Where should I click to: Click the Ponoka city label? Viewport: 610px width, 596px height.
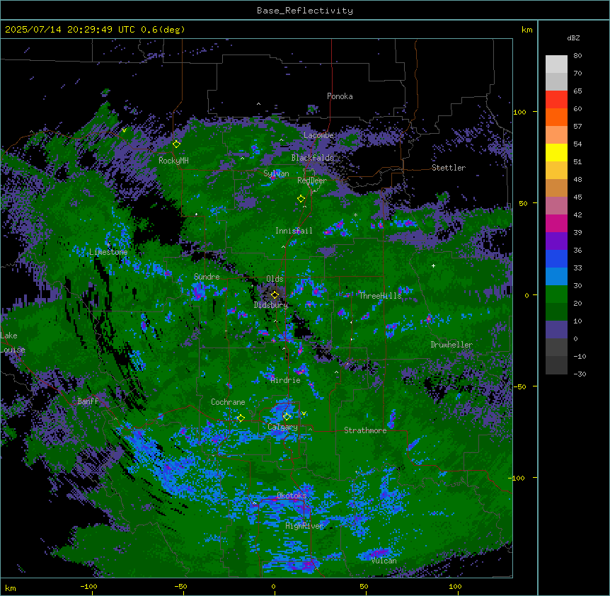(340, 96)
